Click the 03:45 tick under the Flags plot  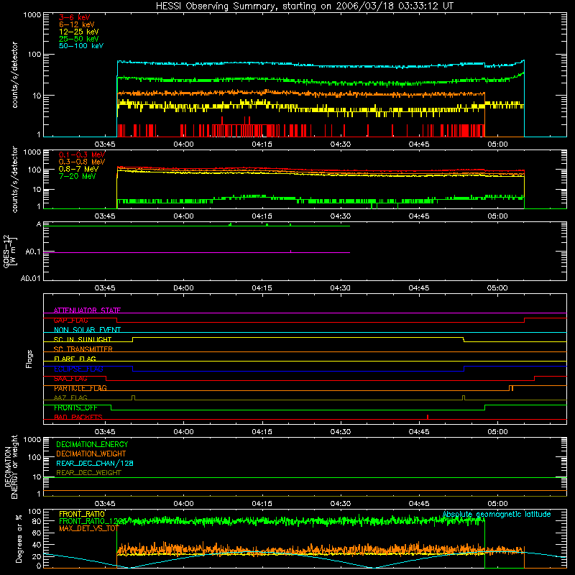[x=105, y=432]
